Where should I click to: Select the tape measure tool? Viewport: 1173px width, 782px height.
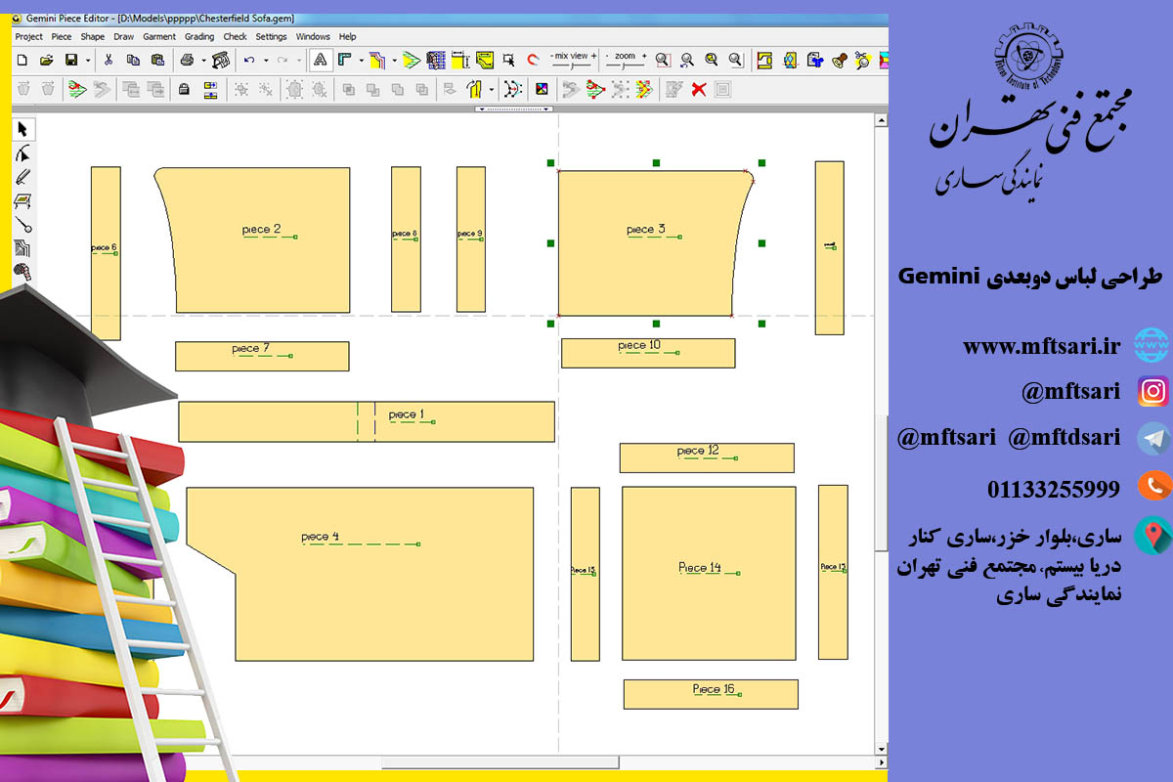click(22, 271)
